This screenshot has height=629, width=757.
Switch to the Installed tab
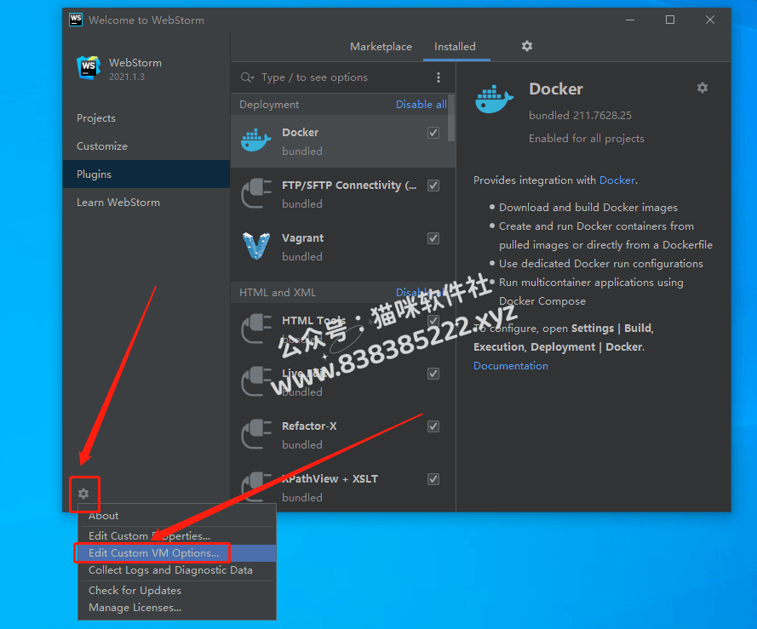pyautogui.click(x=455, y=47)
